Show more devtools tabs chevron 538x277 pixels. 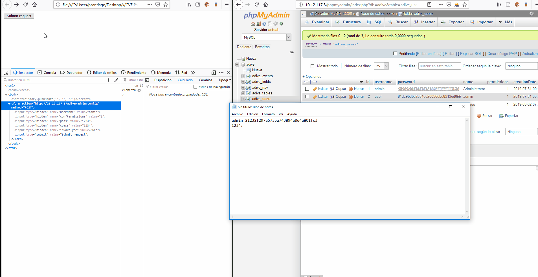[193, 73]
